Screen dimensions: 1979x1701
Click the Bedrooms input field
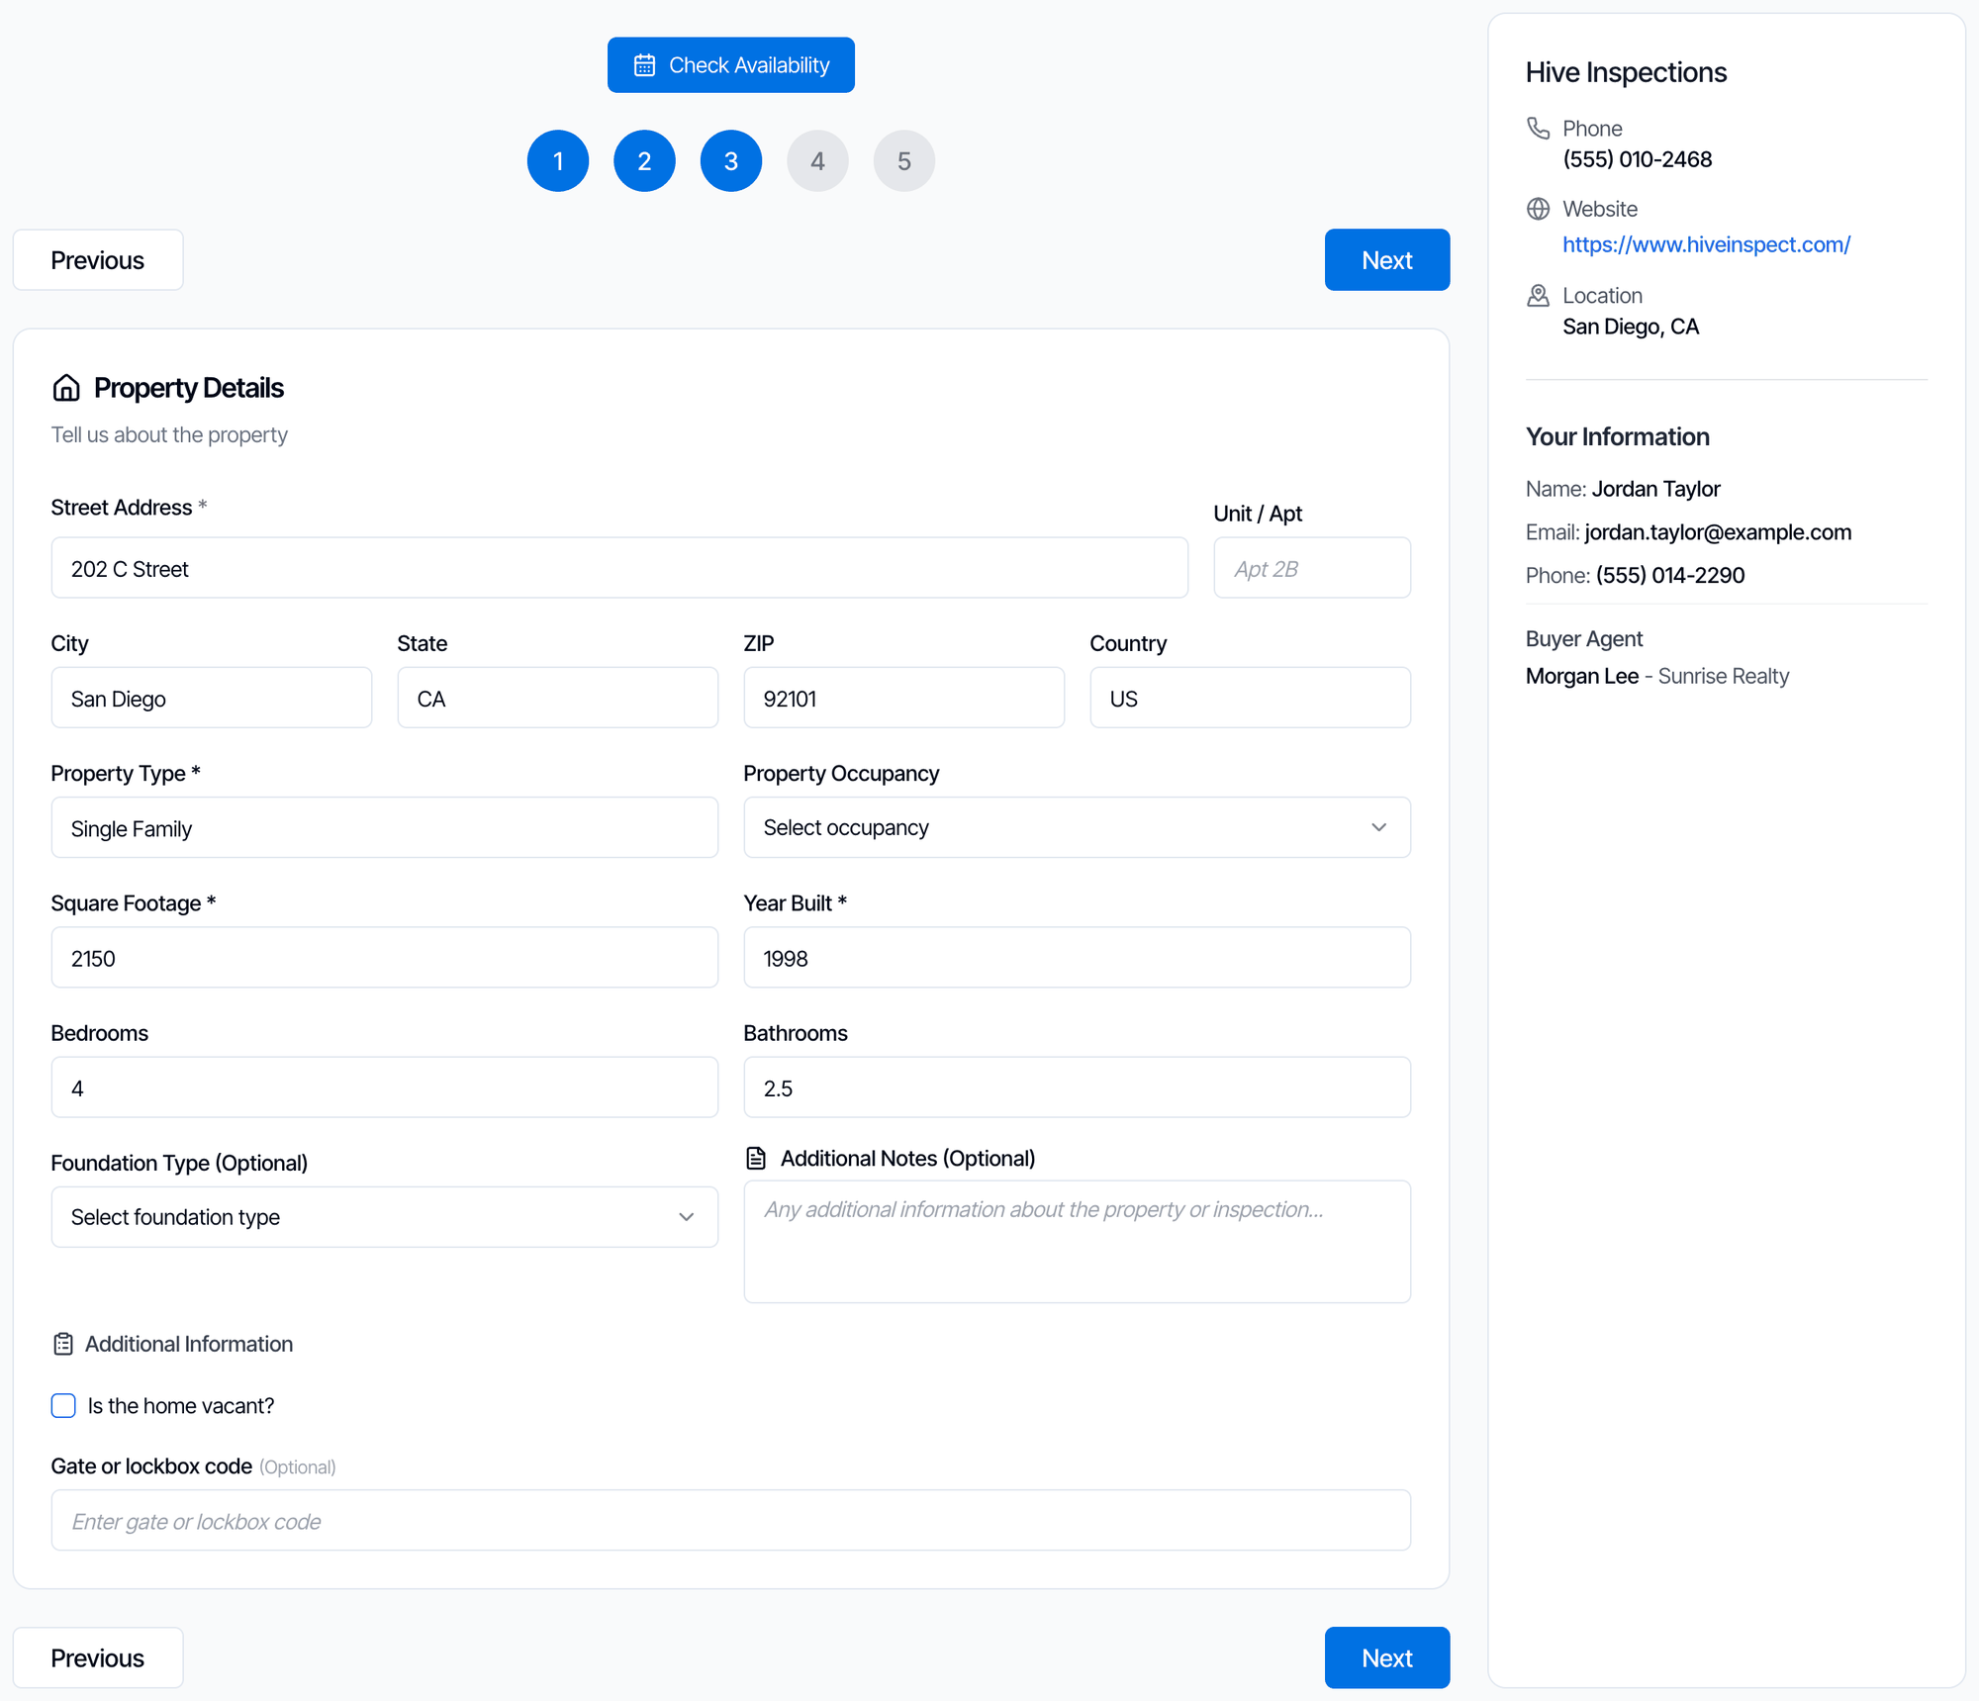[384, 1087]
